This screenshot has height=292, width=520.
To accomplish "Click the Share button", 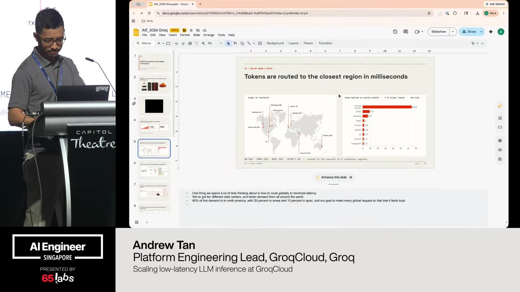I will (469, 32).
